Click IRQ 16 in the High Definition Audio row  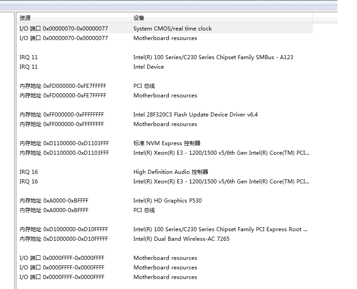tap(28, 172)
